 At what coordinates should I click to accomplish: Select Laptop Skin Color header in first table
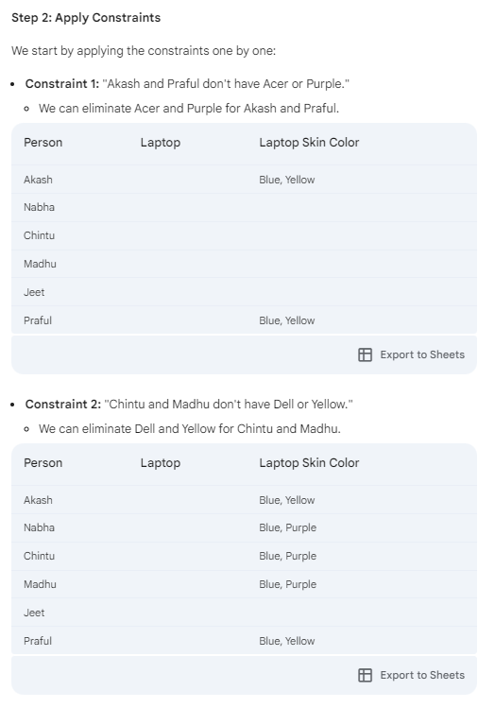(309, 143)
